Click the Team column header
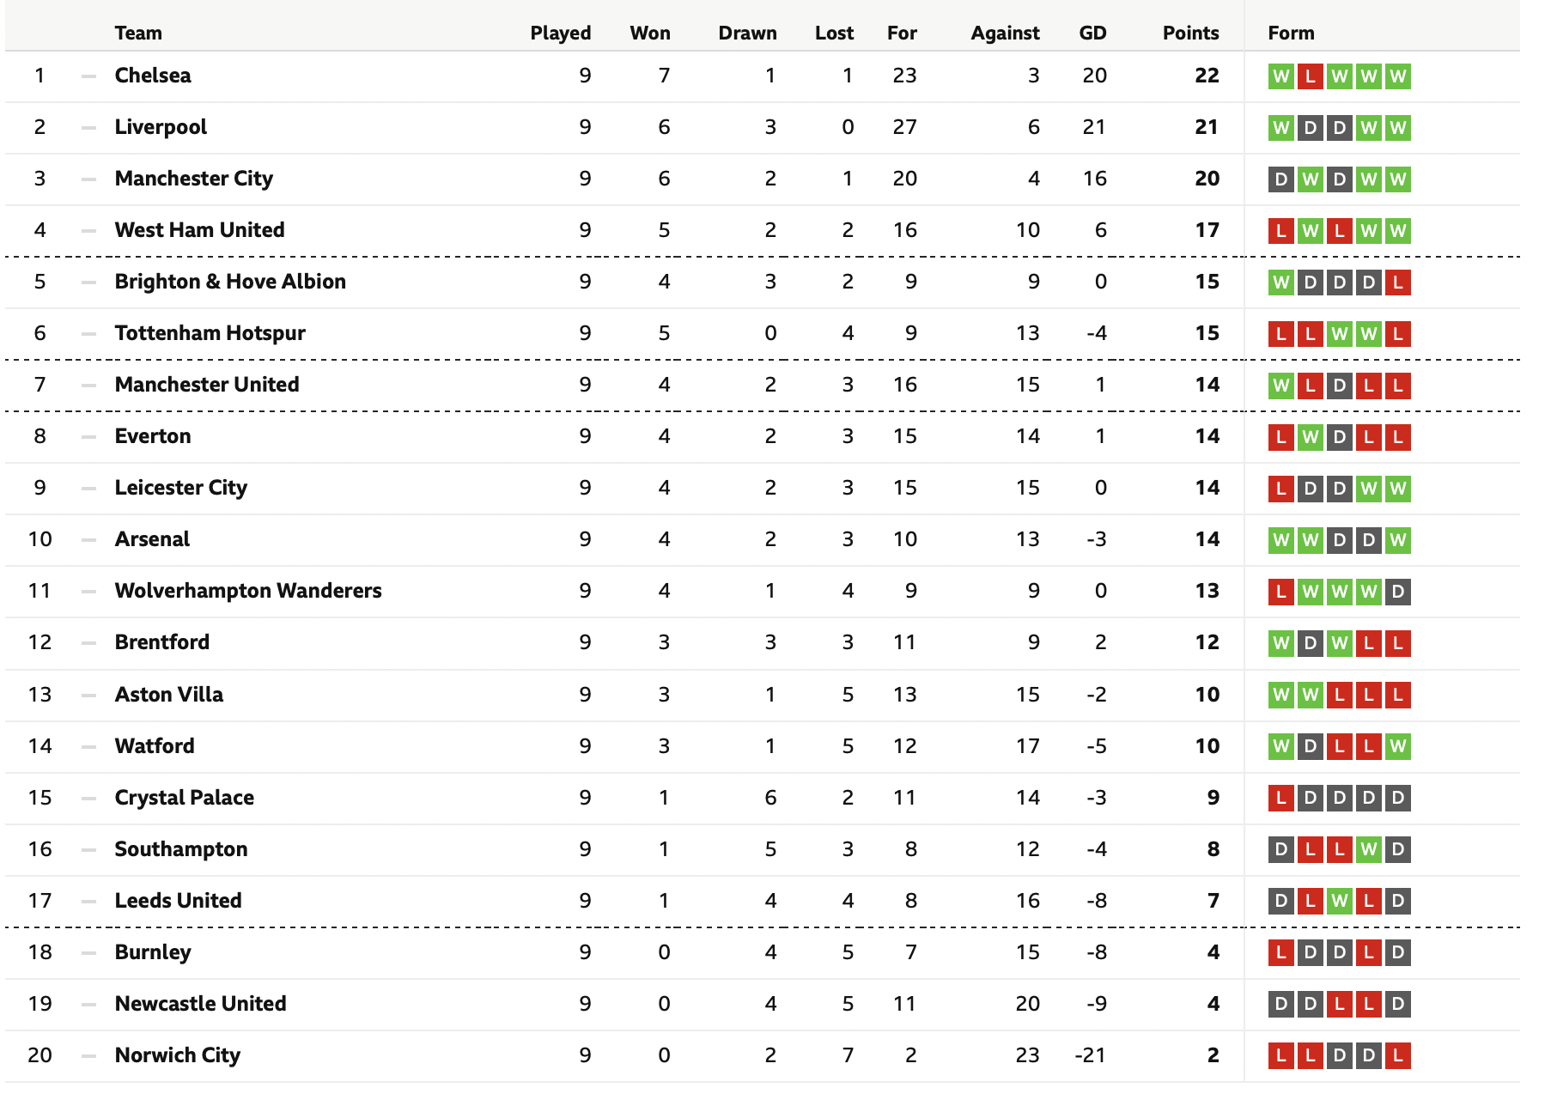Screen dimensions: 1551x1094 pyautogui.click(x=138, y=33)
